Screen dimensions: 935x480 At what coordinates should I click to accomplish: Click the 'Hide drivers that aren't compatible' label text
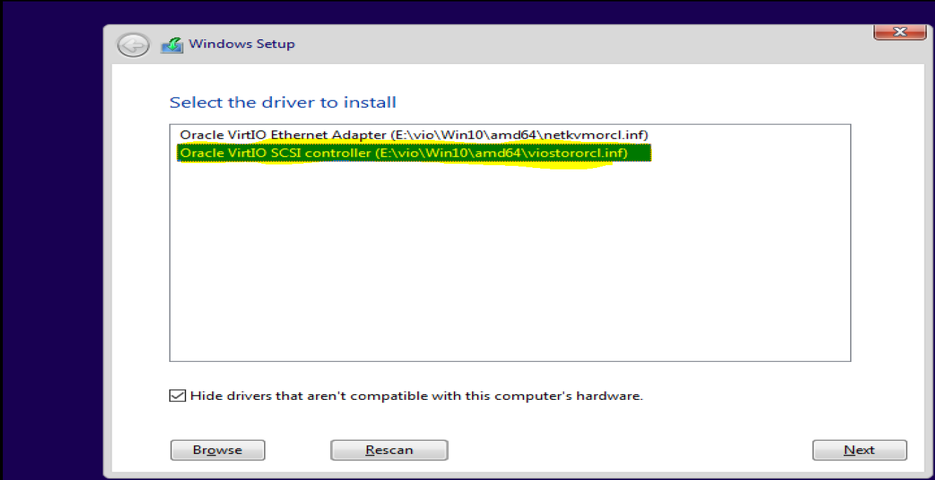point(417,396)
